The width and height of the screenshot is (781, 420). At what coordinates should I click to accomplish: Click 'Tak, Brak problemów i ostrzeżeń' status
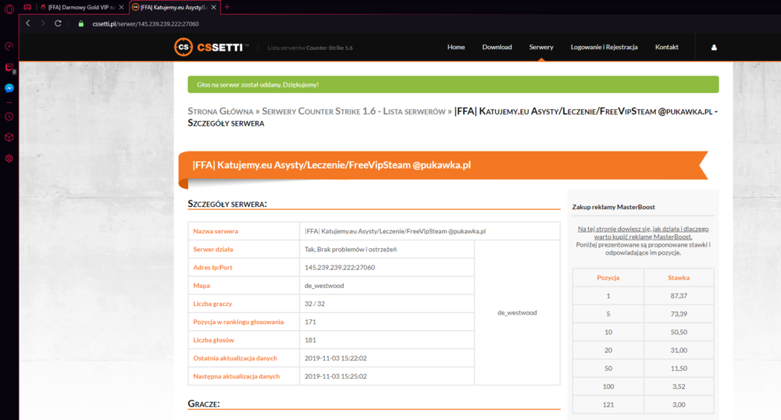pyautogui.click(x=351, y=249)
